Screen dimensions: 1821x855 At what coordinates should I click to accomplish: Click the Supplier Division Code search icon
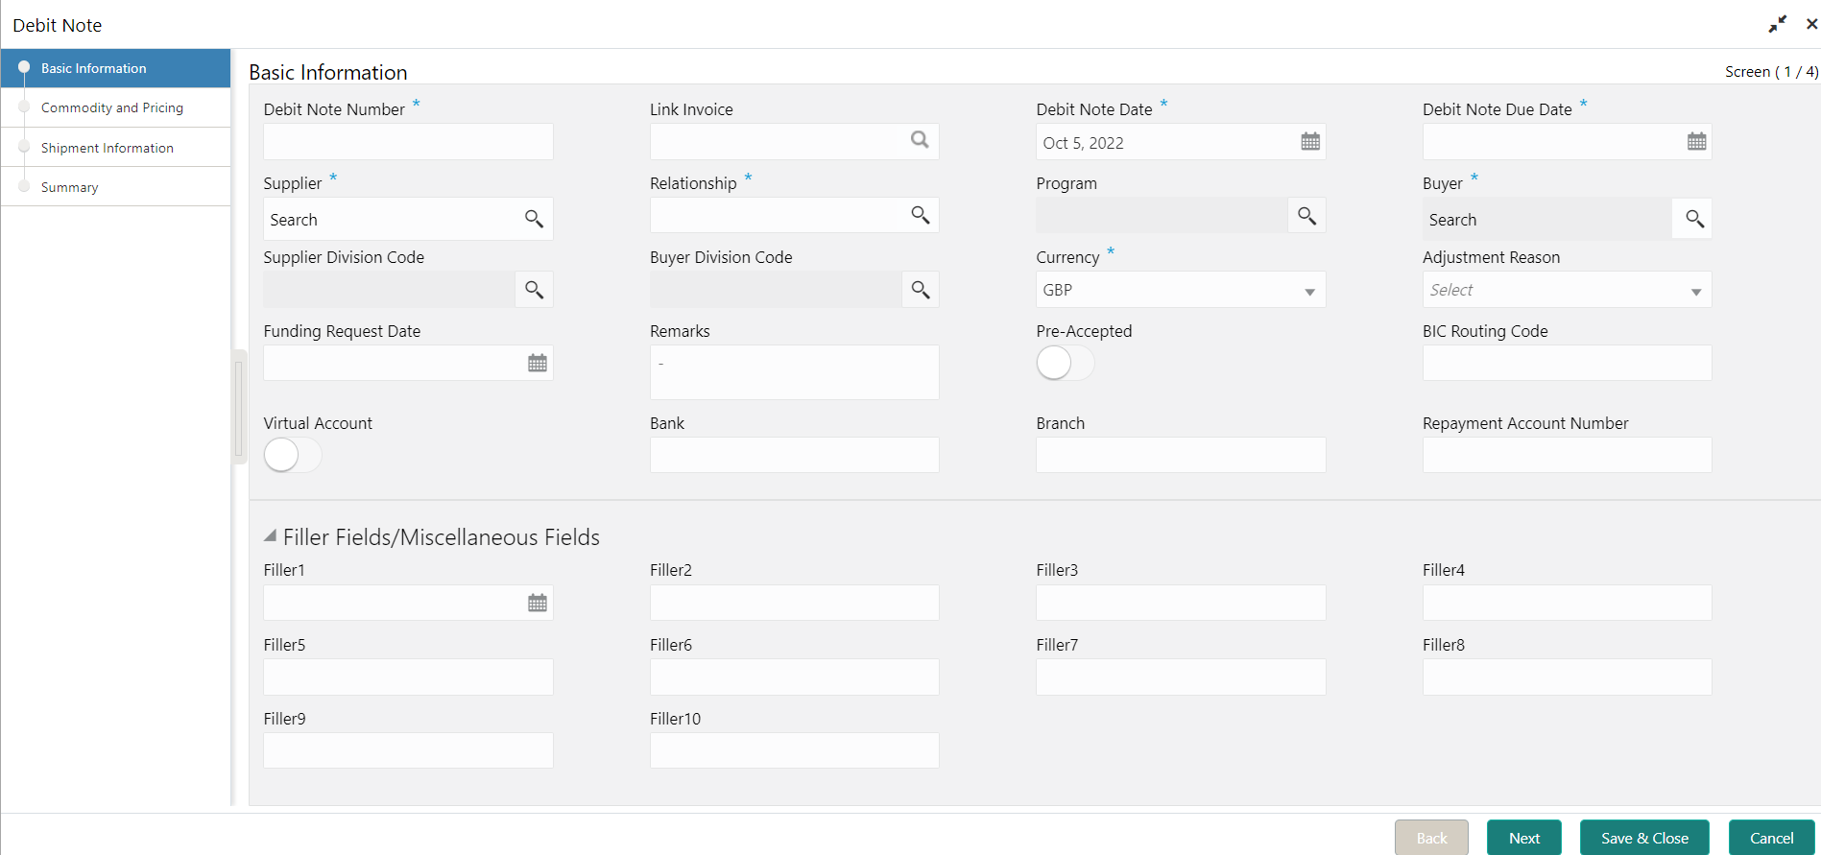(535, 289)
